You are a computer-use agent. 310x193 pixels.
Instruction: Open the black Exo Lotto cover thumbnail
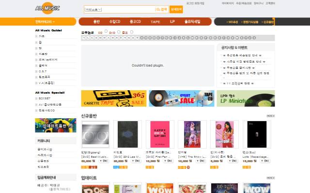[257, 134]
